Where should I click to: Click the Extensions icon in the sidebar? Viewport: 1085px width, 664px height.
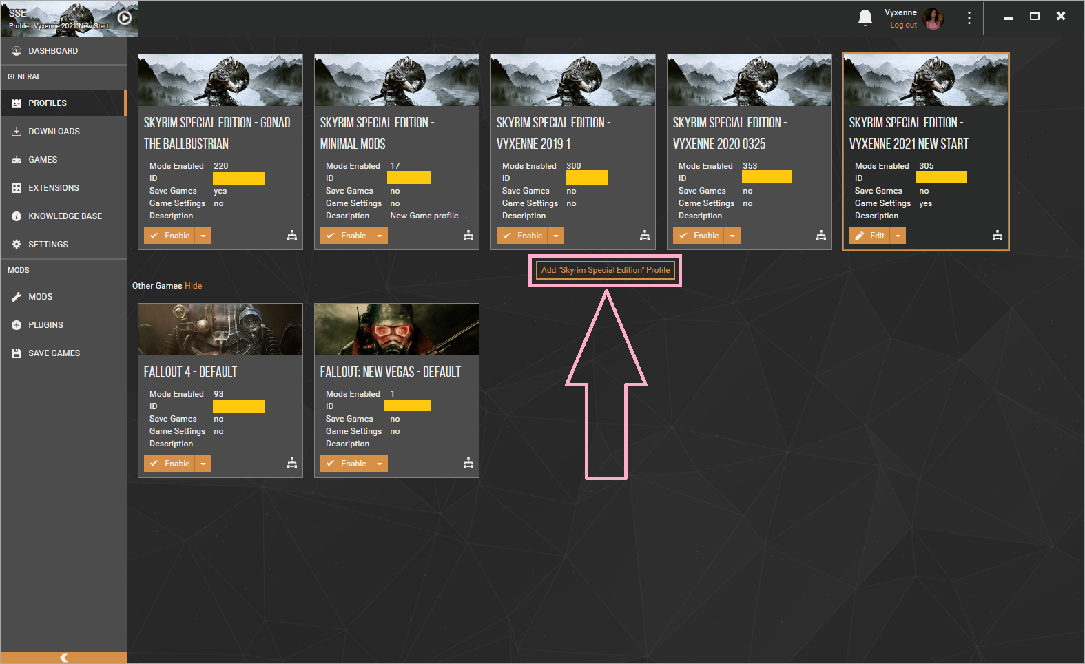click(17, 188)
